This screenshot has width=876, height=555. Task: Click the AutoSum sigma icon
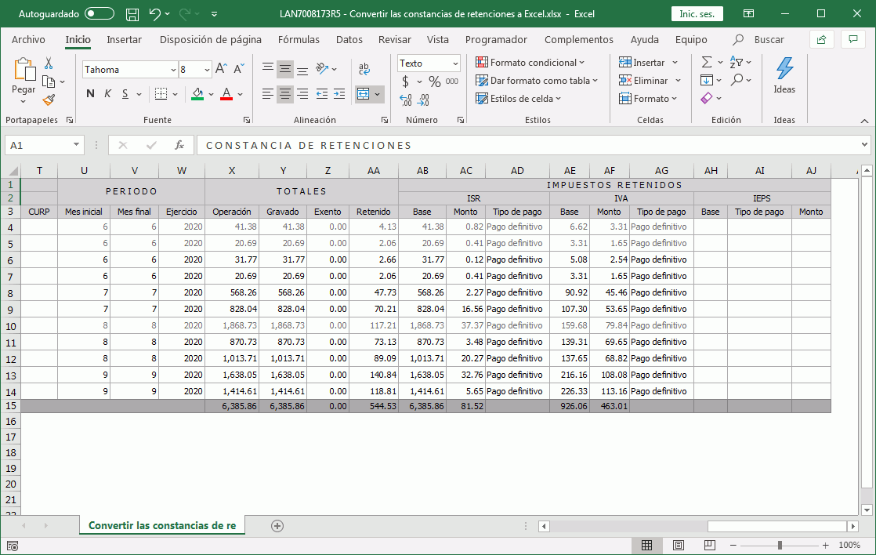(707, 62)
